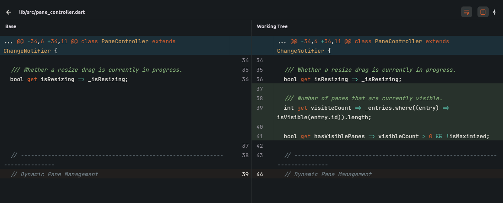Click the lib/src/pane_controller.dart file path
503x203 pixels.
(x=52, y=12)
